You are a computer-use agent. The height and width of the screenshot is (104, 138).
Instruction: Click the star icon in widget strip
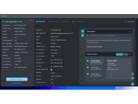83,48
